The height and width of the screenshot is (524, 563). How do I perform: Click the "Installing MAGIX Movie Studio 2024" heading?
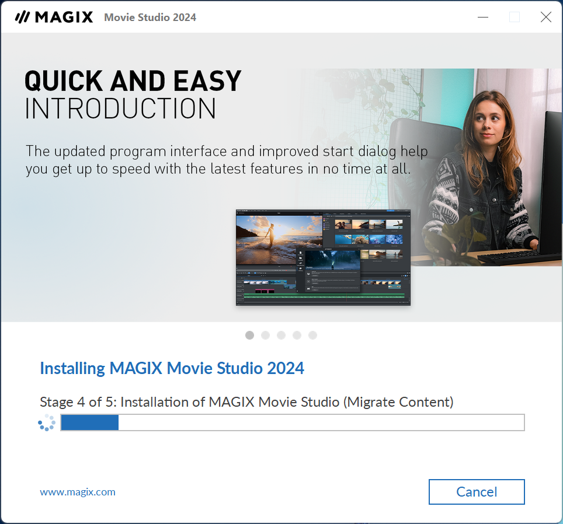172,368
